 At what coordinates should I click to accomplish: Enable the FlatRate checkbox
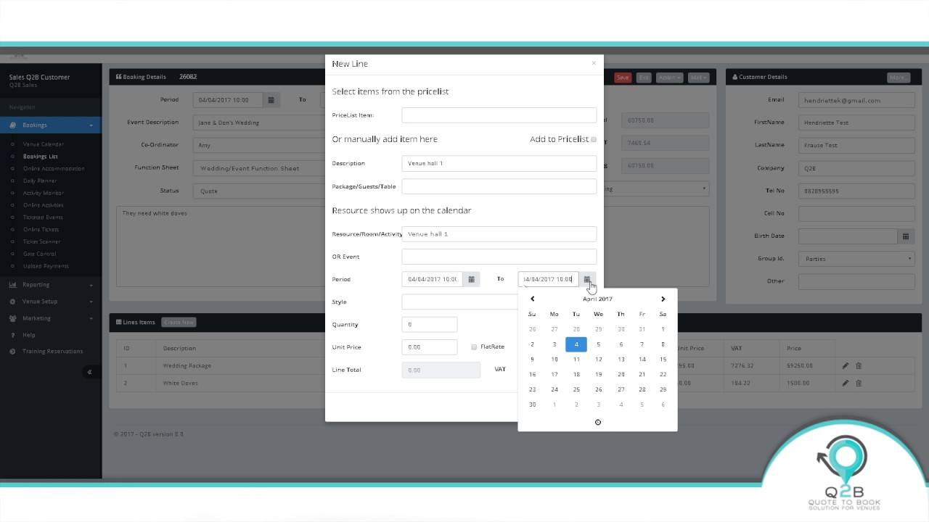click(474, 347)
